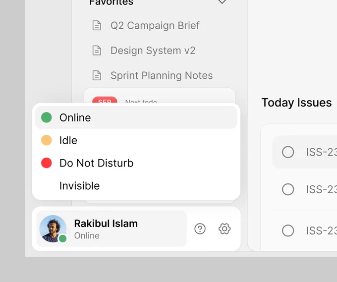This screenshot has width=337, height=282.
Task: Set status to Online in menu
Action: [x=136, y=117]
